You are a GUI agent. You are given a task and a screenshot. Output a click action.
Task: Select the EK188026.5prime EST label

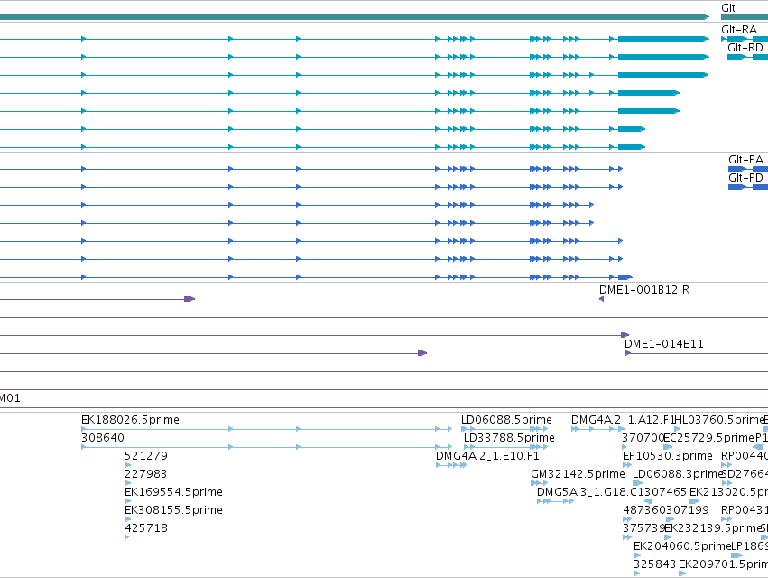pos(130,420)
